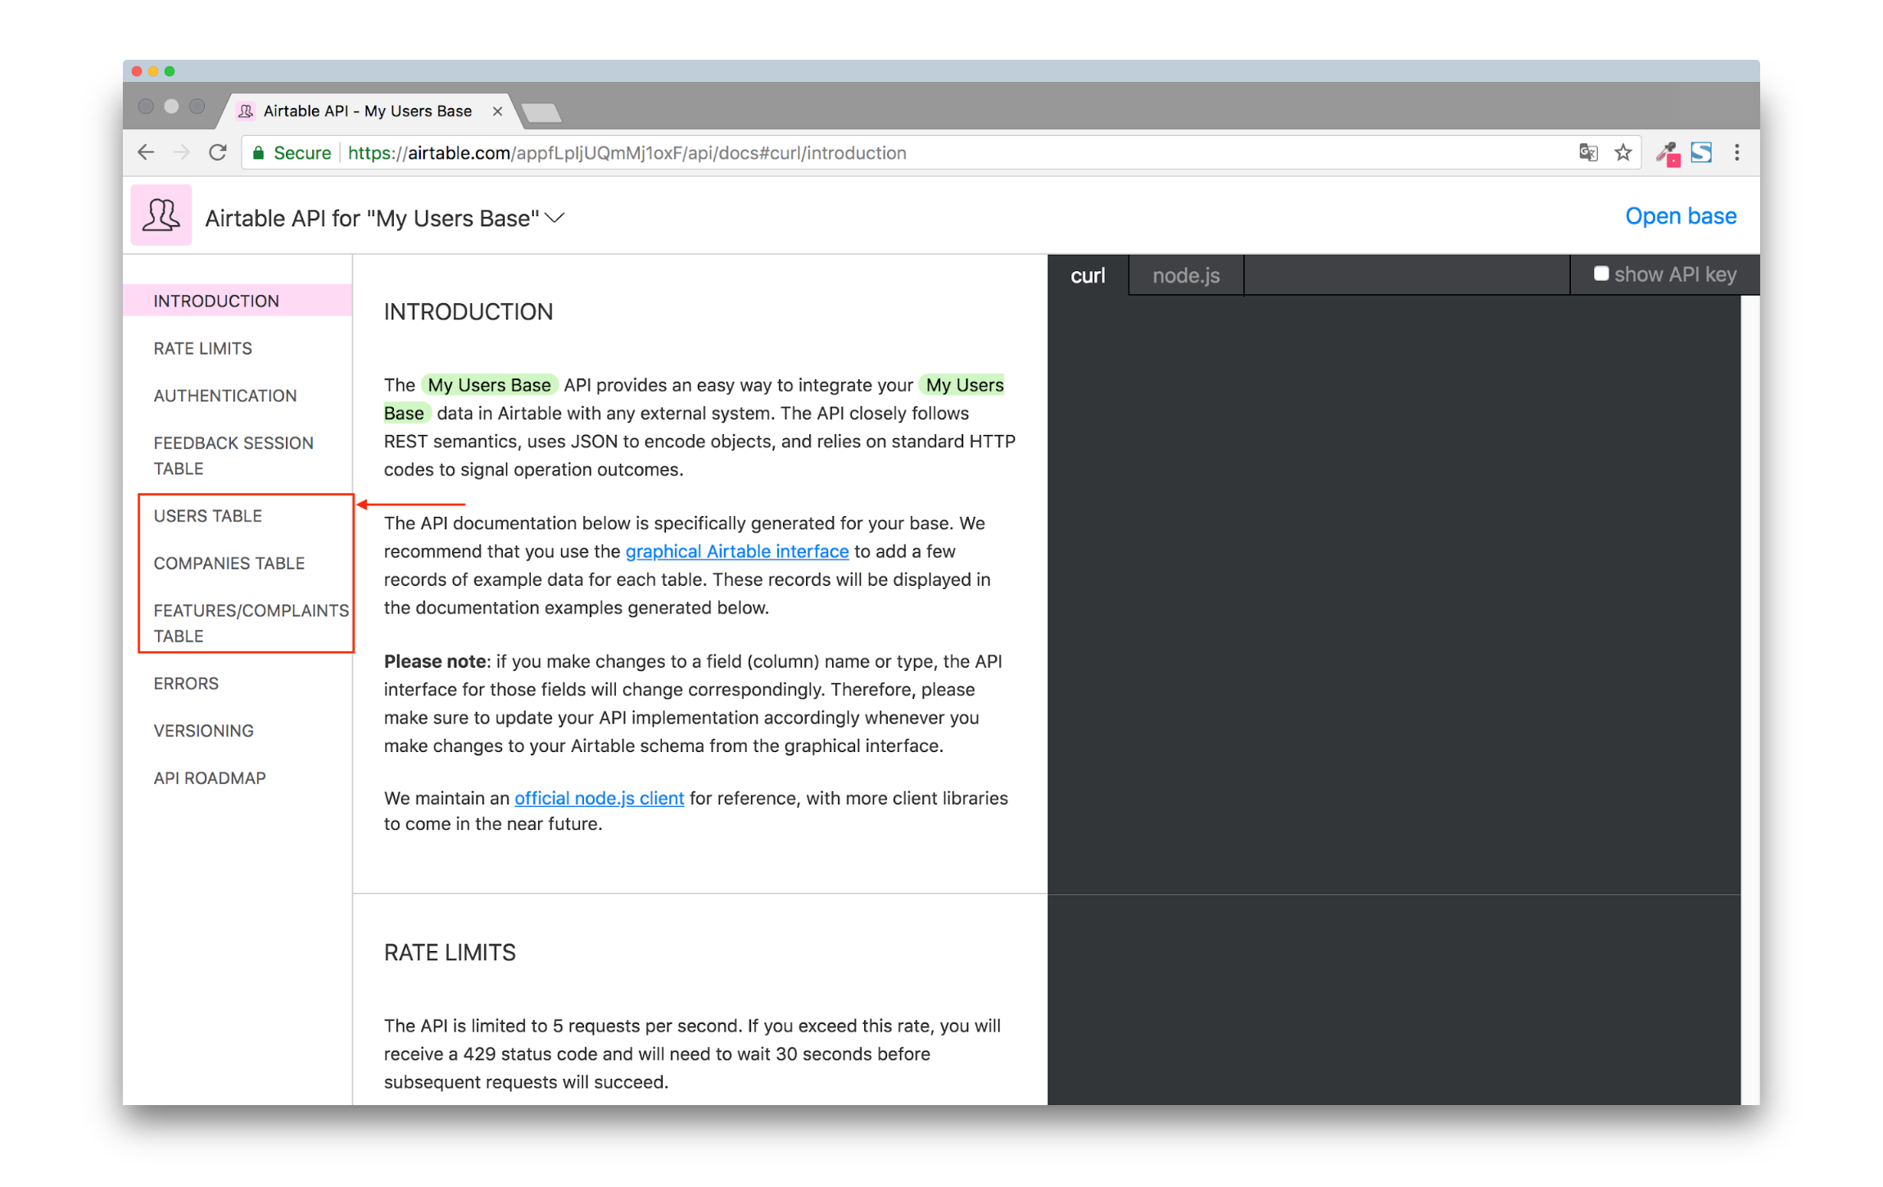Go to Users Table in sidebar
The width and height of the screenshot is (1883, 1187).
tap(208, 516)
